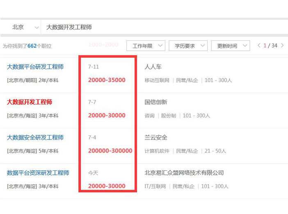288x214 pixels.
Task: Expand the 学历要求 filter dropdown
Action: pos(188,46)
